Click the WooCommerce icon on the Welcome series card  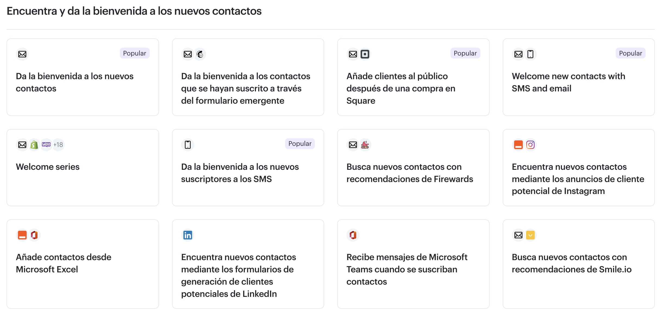46,144
